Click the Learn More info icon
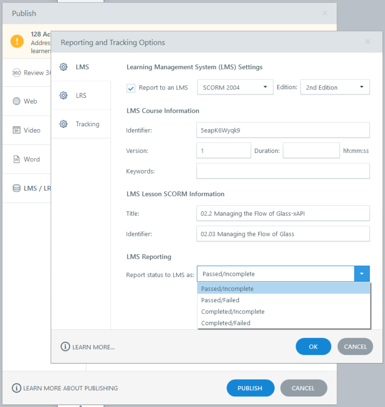Viewport: 385px width, 407px height. pyautogui.click(x=65, y=346)
